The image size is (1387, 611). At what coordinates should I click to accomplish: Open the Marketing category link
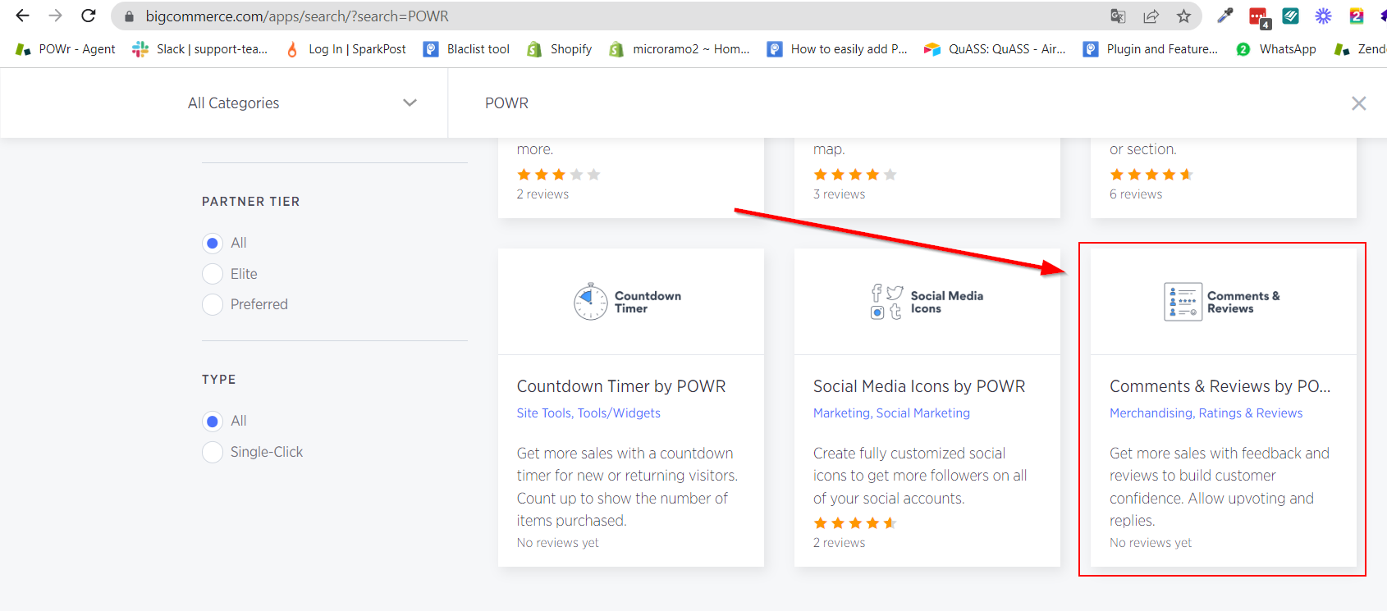point(841,413)
